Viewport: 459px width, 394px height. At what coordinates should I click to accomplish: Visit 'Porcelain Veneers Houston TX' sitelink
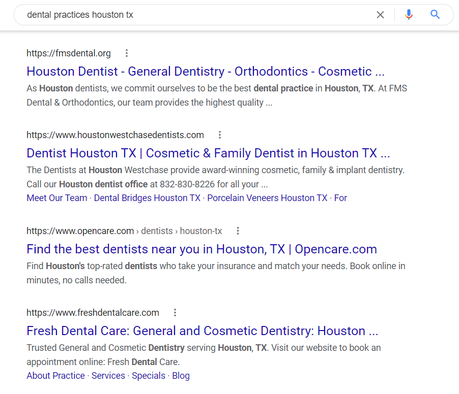pyautogui.click(x=267, y=198)
